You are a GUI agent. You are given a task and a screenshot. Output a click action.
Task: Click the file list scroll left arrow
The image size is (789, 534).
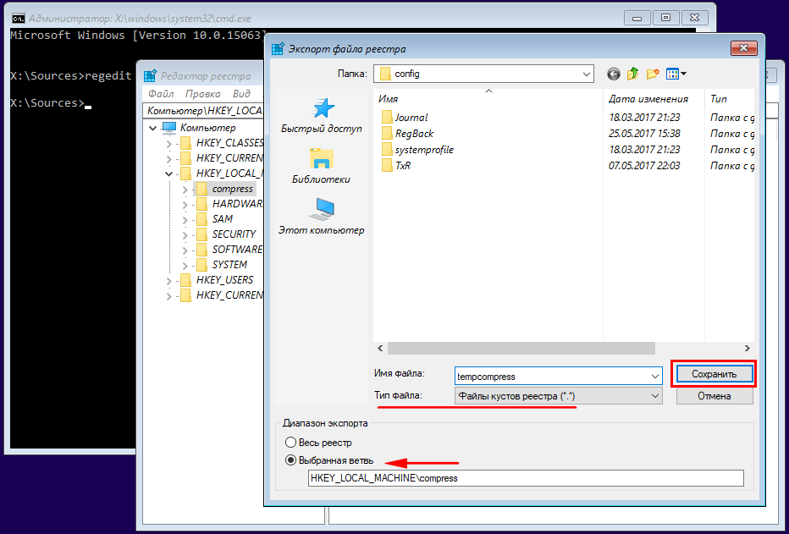(380, 348)
